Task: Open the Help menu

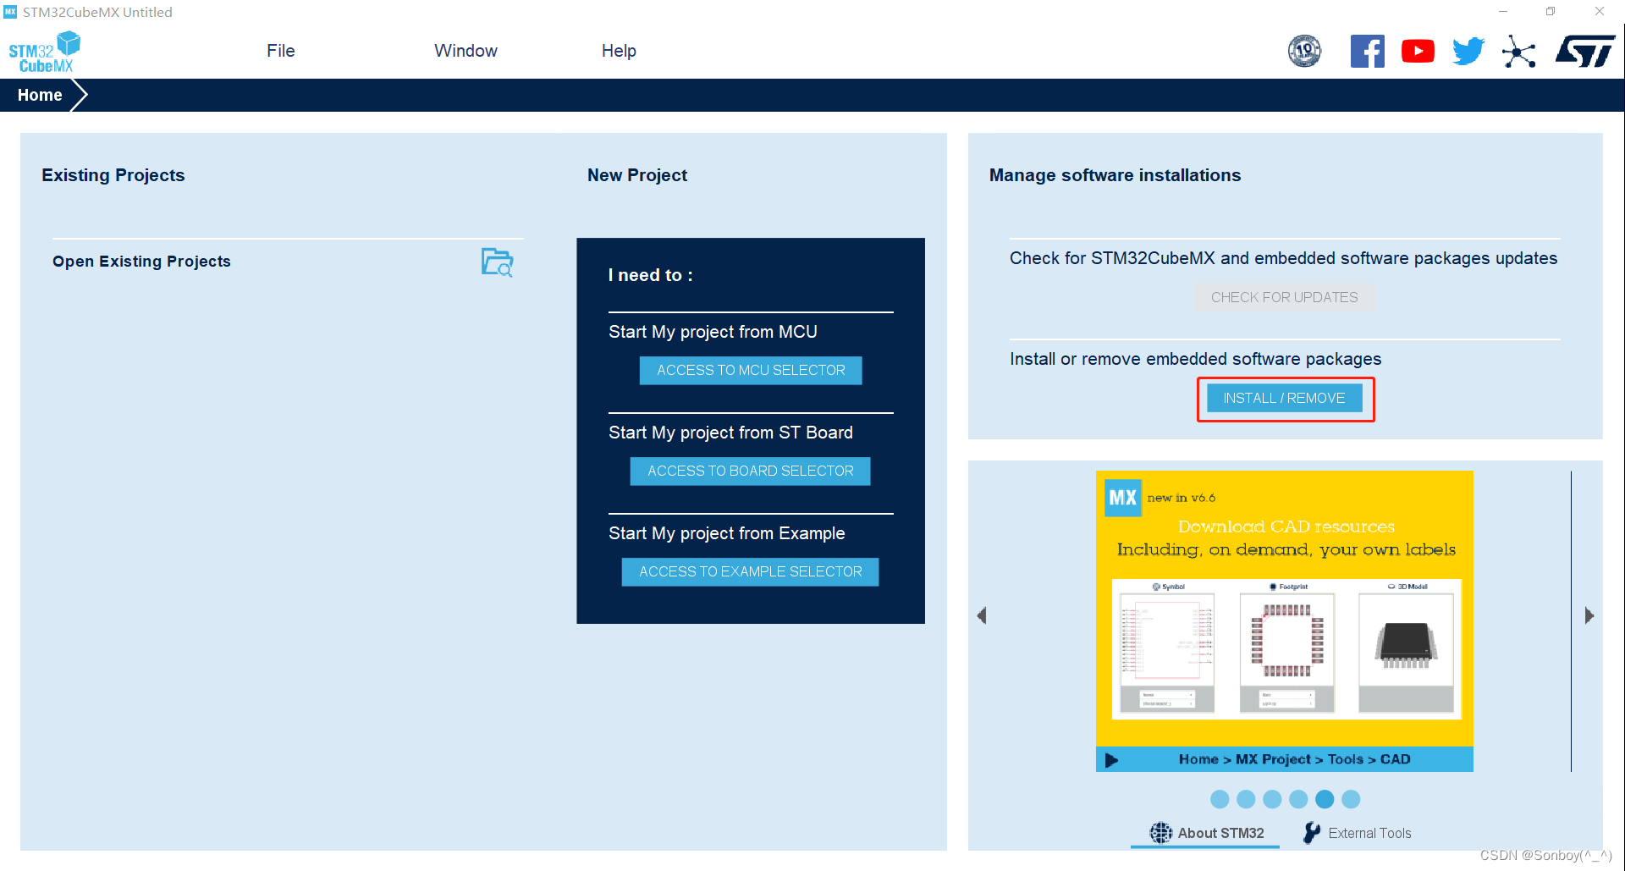Action: 619,51
